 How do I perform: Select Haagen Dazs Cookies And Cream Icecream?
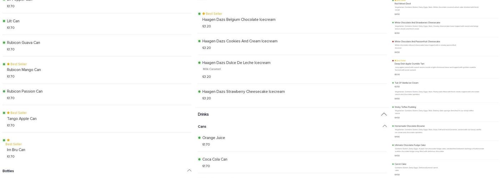click(x=240, y=41)
